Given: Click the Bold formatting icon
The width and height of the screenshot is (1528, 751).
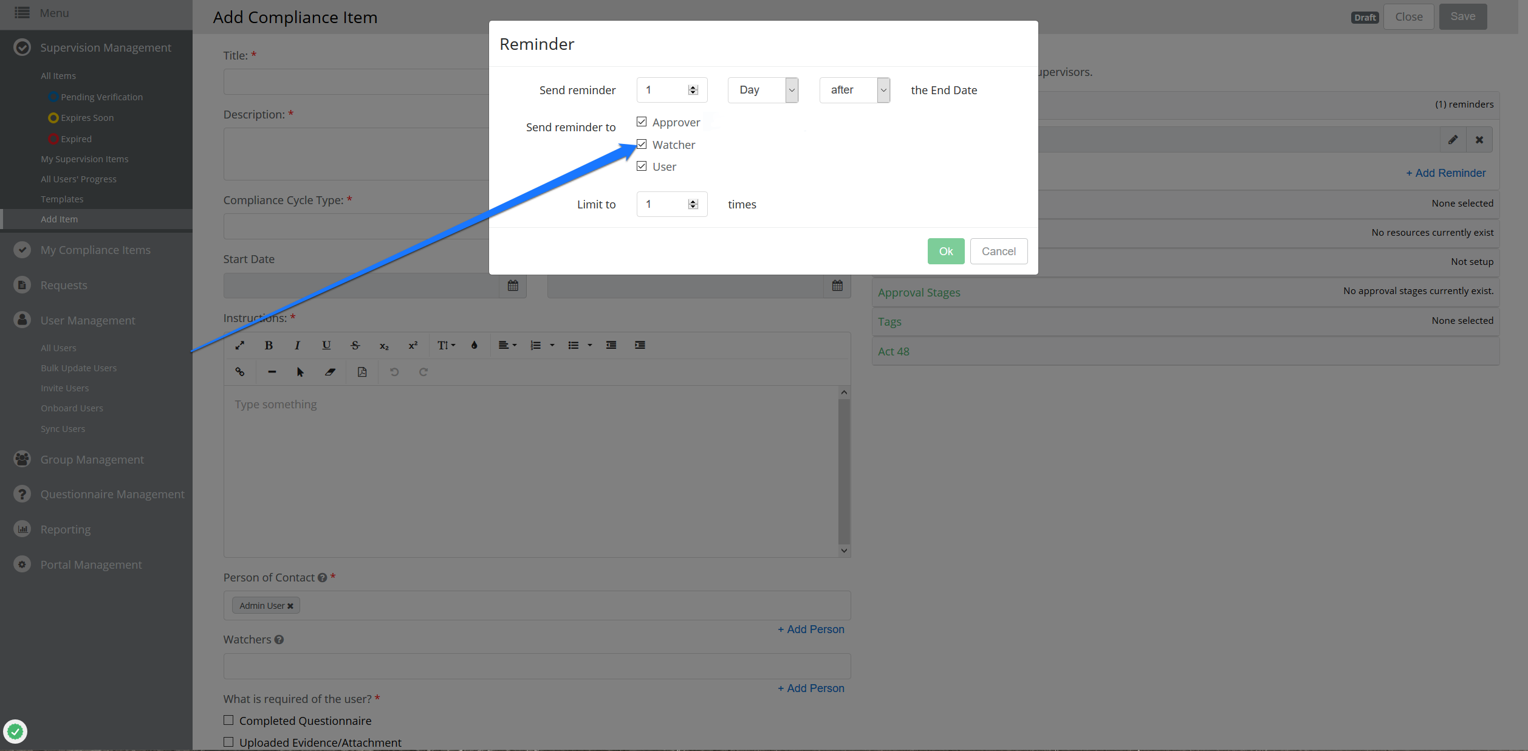Looking at the screenshot, I should 269,345.
